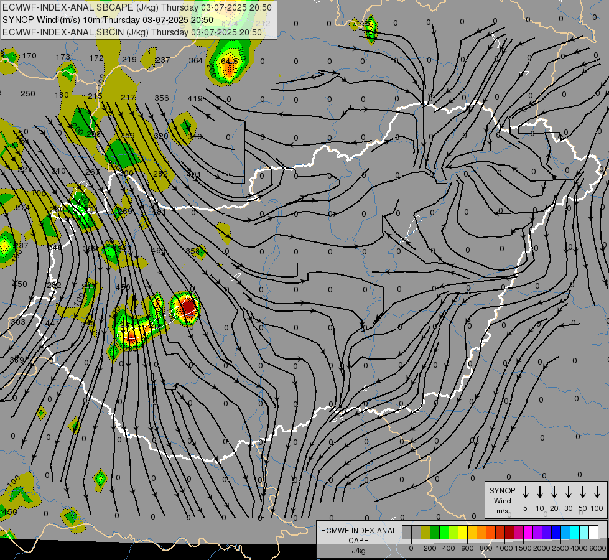The width and height of the screenshot is (609, 560).
Task: Click the '364' grid value on the map
Action: coord(196,60)
